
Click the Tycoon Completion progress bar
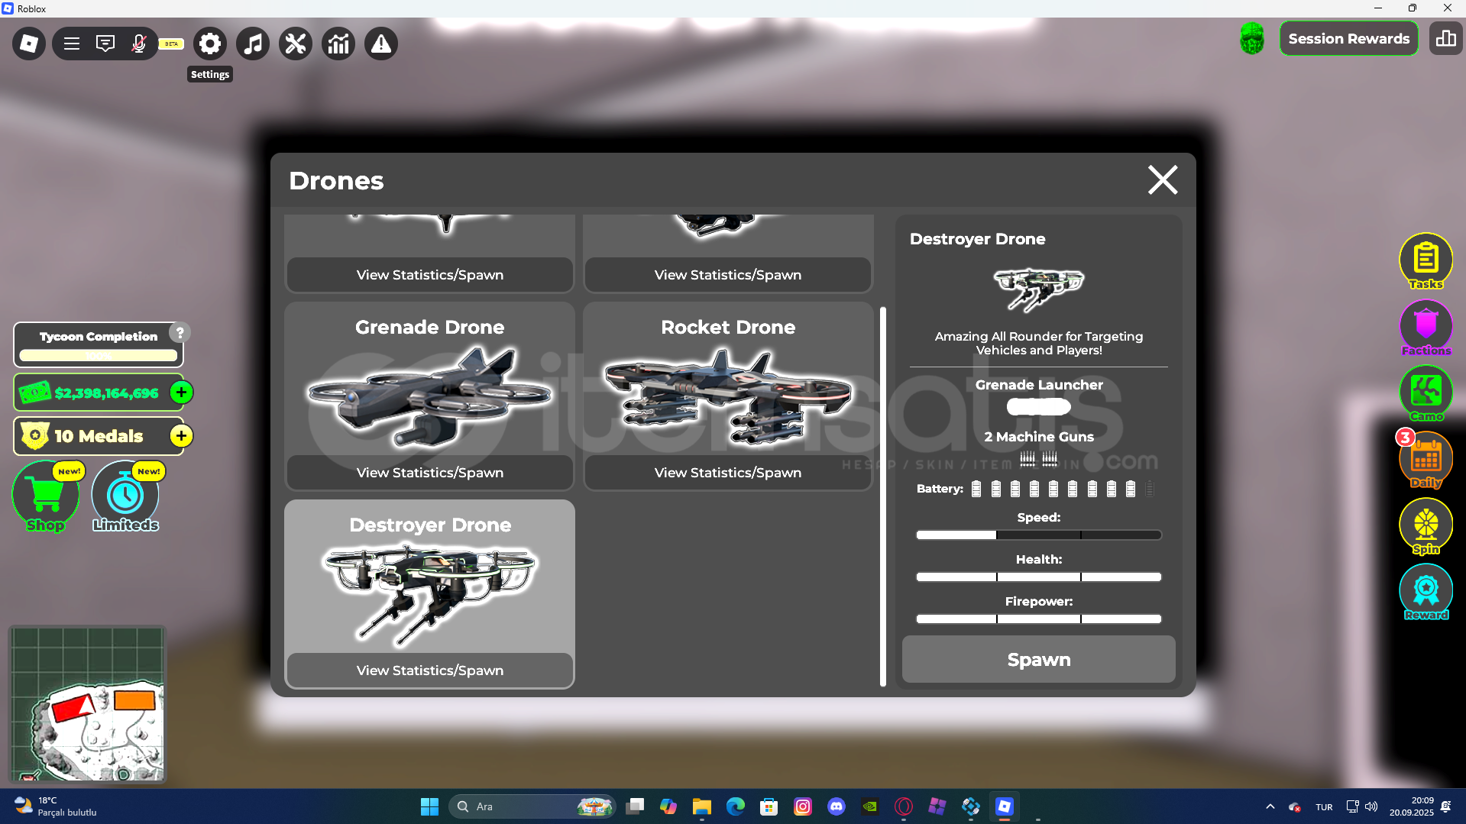click(99, 355)
